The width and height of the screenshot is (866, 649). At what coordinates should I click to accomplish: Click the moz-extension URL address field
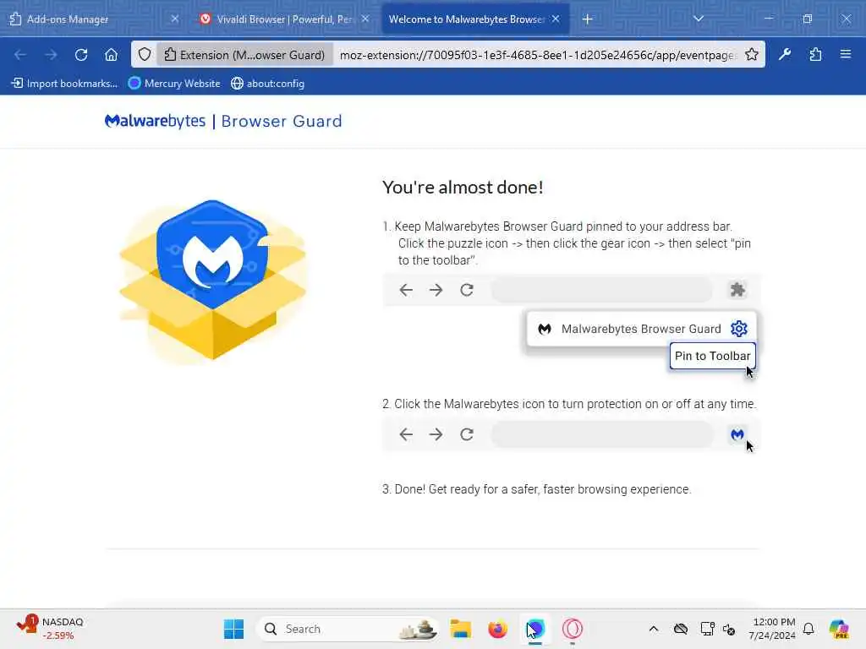click(538, 55)
